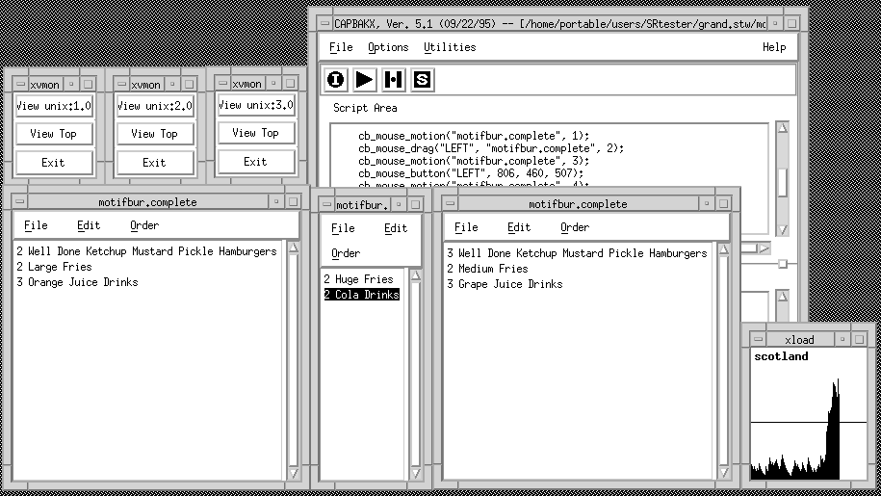Click the circled "I" icon in CAPBAKX toolbar

coord(335,80)
